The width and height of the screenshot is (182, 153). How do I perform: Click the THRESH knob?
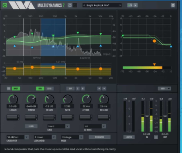31,99
